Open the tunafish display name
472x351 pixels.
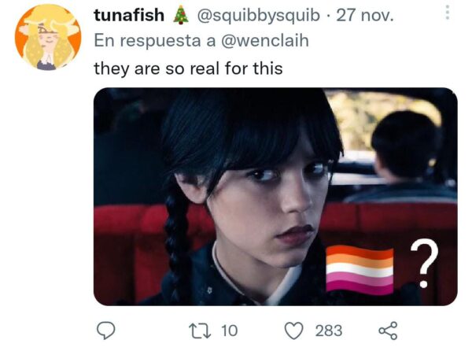(x=129, y=15)
